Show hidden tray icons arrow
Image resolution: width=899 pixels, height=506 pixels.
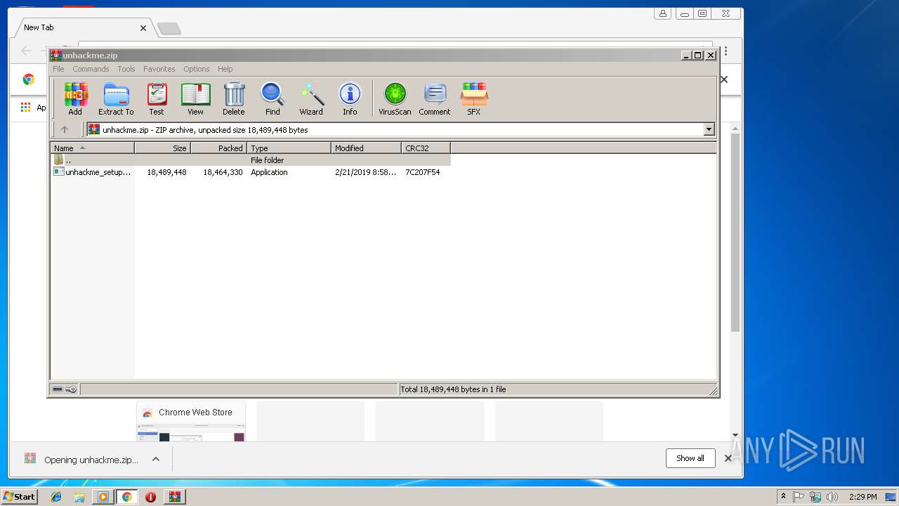click(783, 497)
